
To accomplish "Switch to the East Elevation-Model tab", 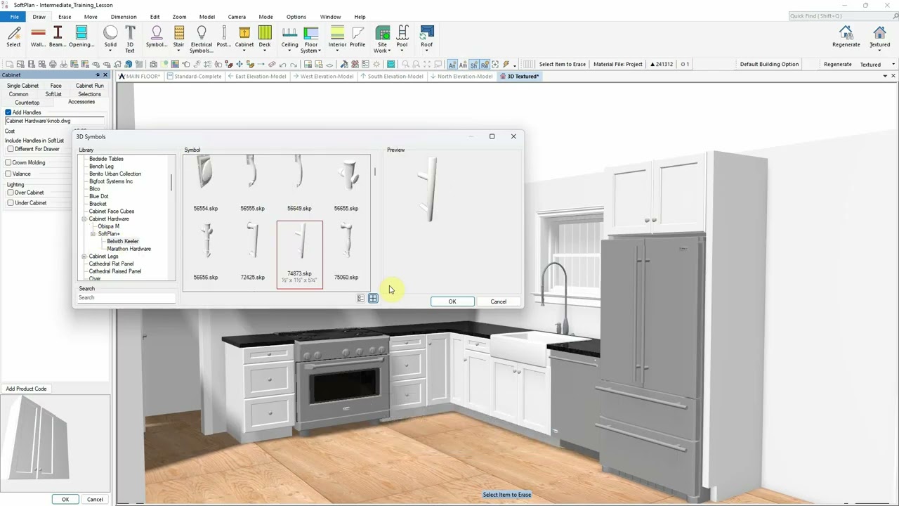I will coord(256,77).
